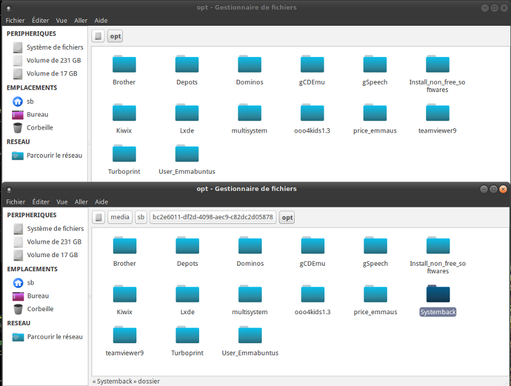
Task: Click opt path button in lower window
Action: (287, 218)
